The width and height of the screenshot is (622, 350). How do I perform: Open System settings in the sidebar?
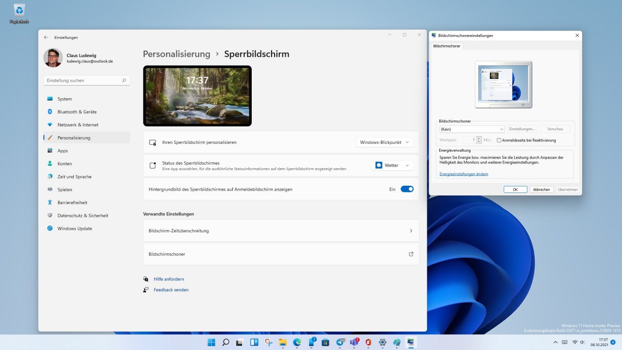click(x=87, y=99)
